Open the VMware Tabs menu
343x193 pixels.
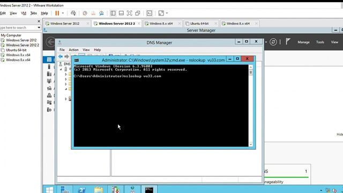click(x=33, y=13)
